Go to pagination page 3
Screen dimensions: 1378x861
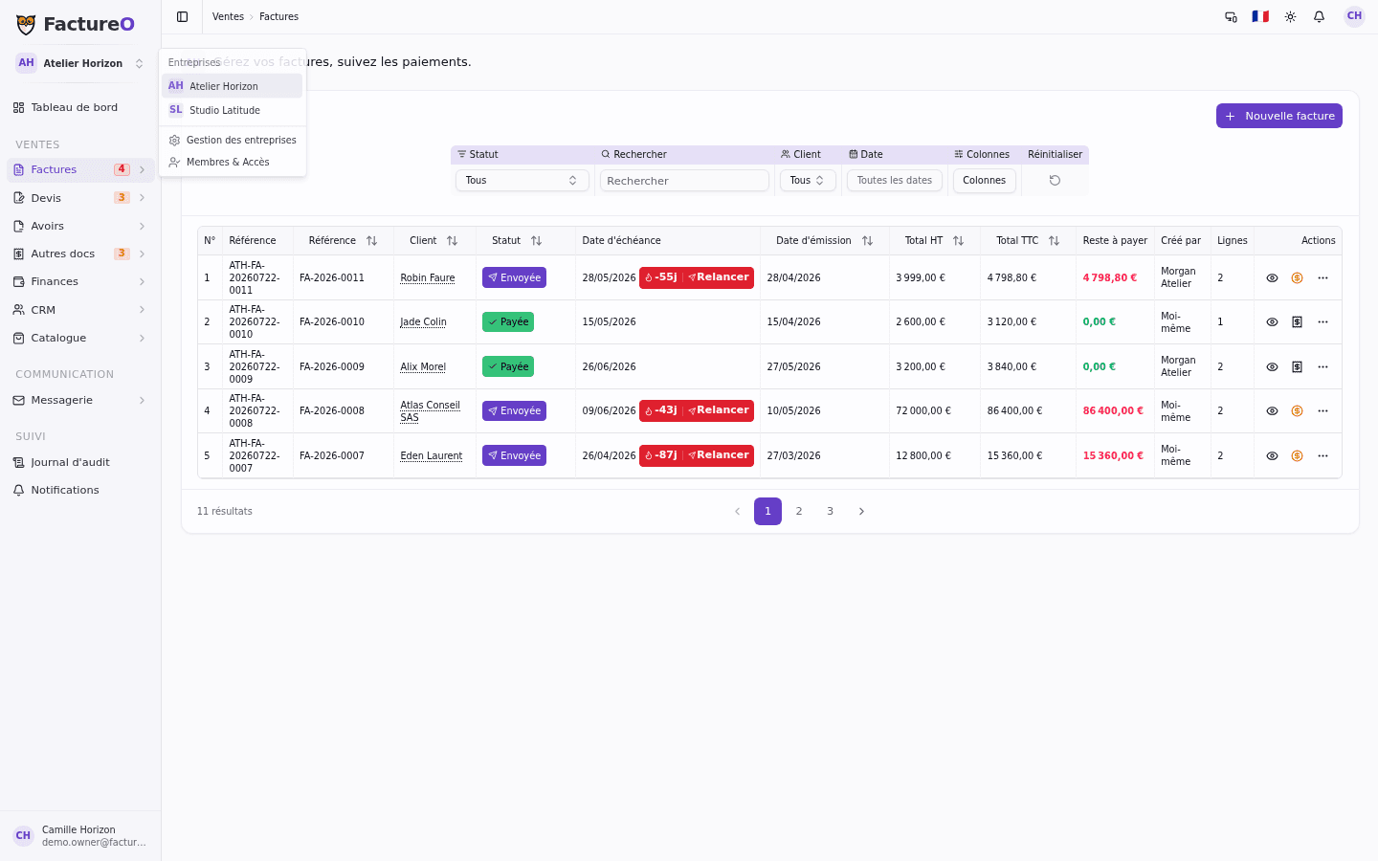(x=830, y=511)
